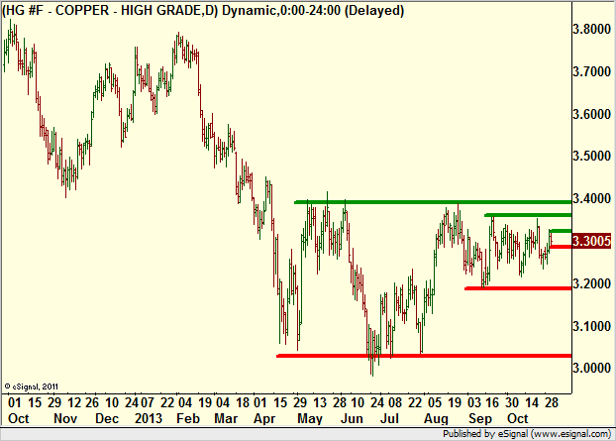Click the 2013 year label on time axis
This screenshot has height=441, width=616.
(149, 418)
